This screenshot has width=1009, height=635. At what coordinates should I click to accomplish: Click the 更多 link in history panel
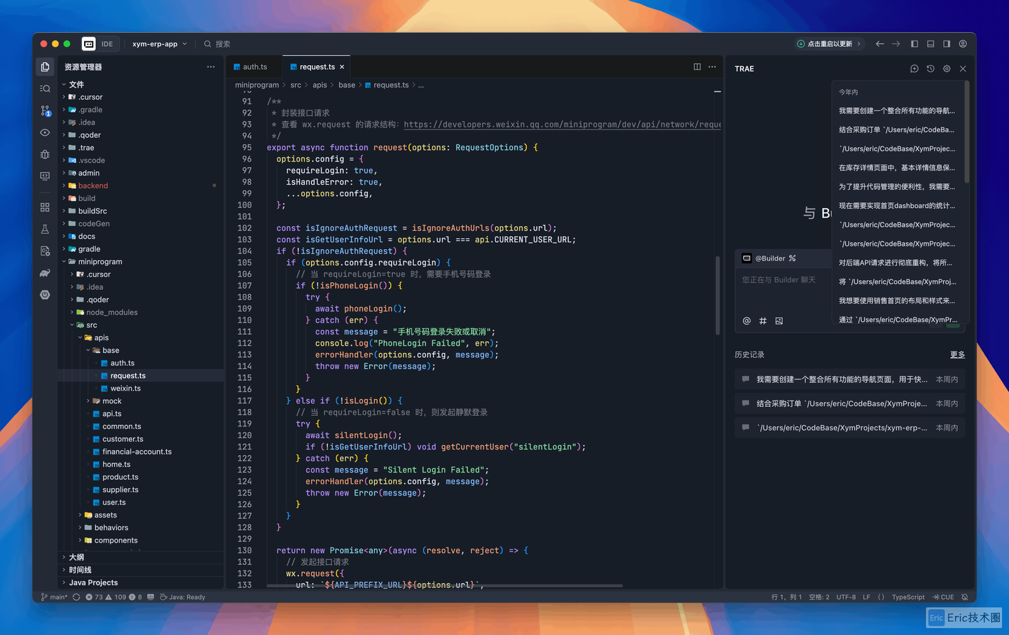[956, 354]
